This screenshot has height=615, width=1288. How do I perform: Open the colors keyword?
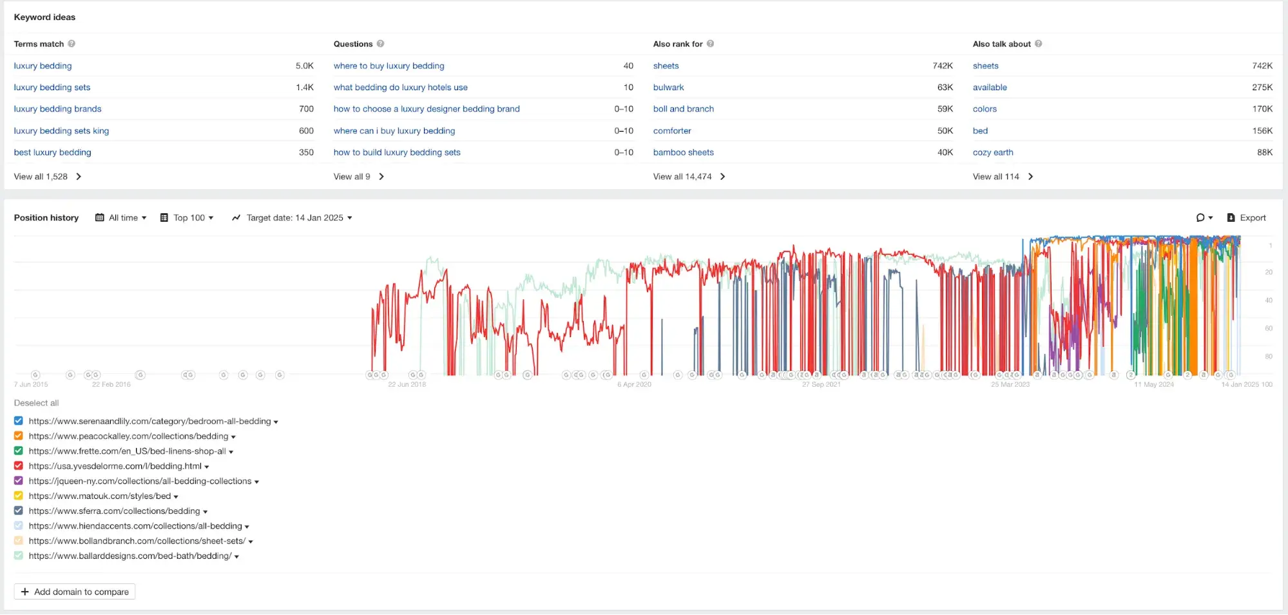[x=985, y=109]
